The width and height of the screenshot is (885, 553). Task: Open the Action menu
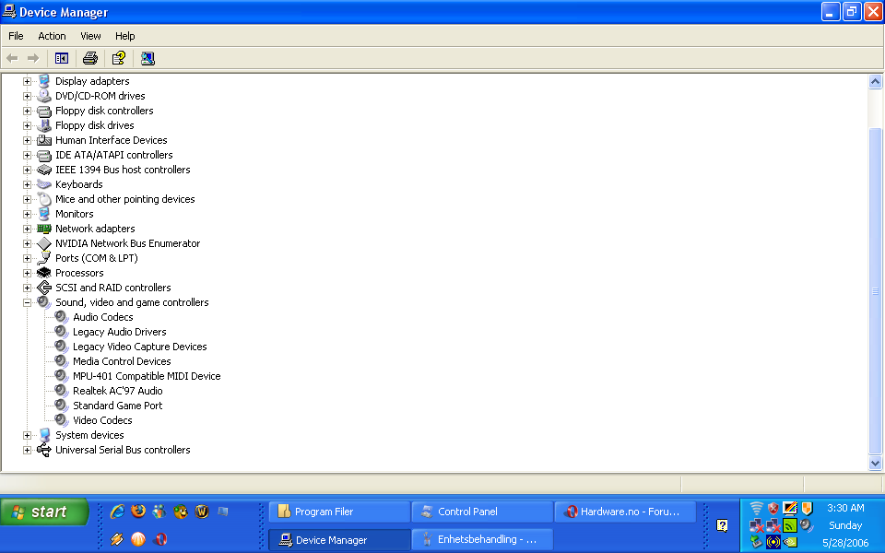tap(52, 36)
